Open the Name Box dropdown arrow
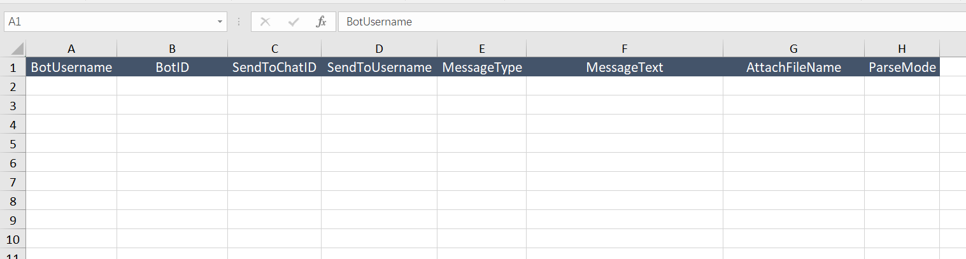The width and height of the screenshot is (966, 259). (x=220, y=22)
